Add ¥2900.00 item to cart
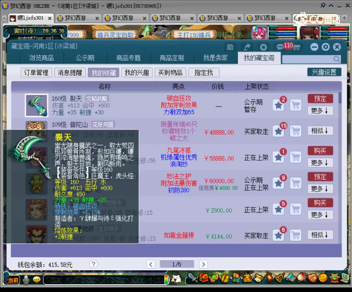 296,209
